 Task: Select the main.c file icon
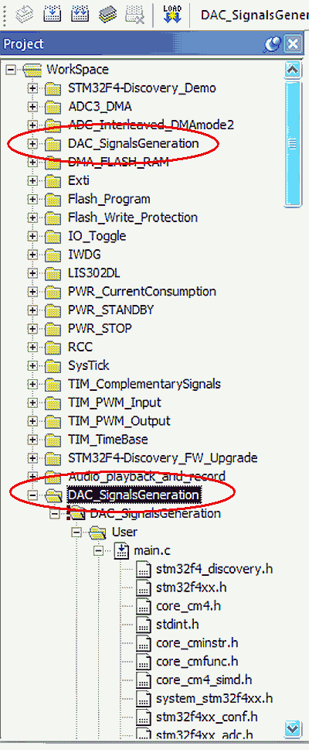click(122, 550)
